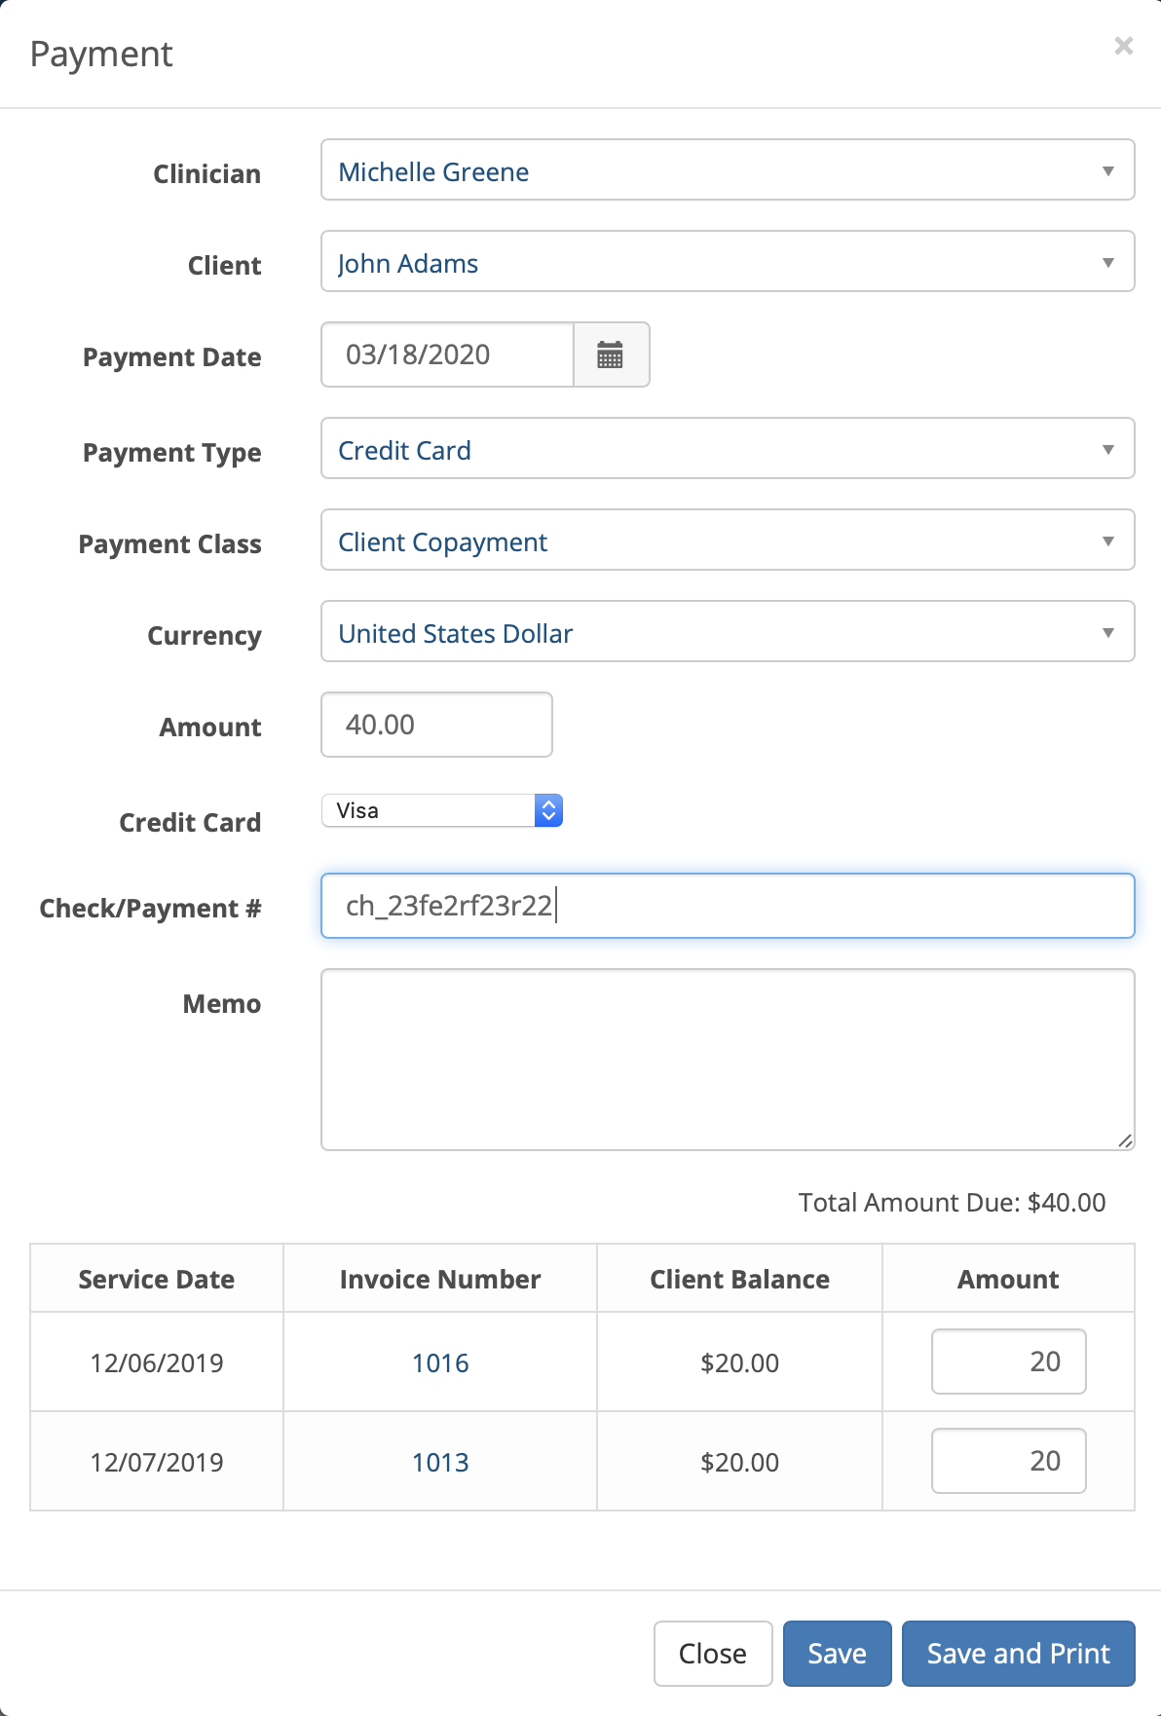The width and height of the screenshot is (1161, 1716).
Task: Open the Payment Date calendar picker
Action: pos(612,354)
